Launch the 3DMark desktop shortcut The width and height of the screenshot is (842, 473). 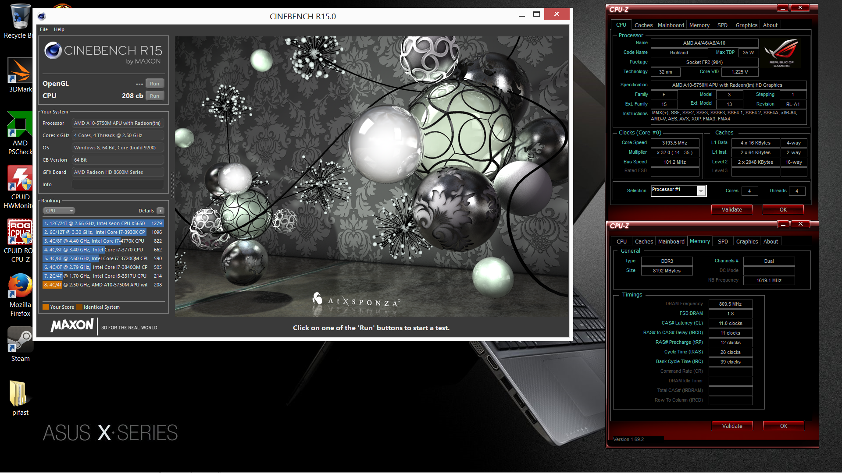(20, 75)
